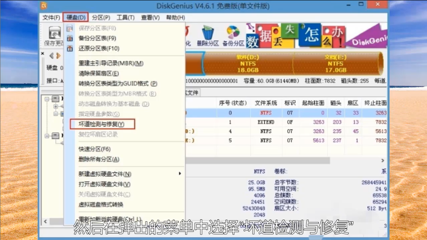This screenshot has width=427, height=240.
Task: Click the 柱面数:7832 value
Action: tap(320, 81)
